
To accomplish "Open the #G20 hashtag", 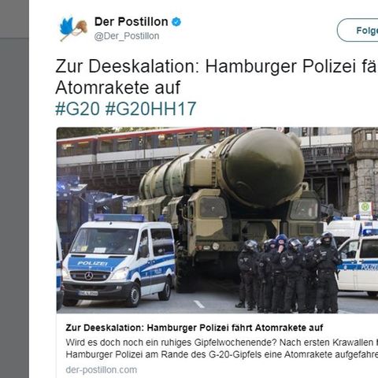I will coord(78,109).
